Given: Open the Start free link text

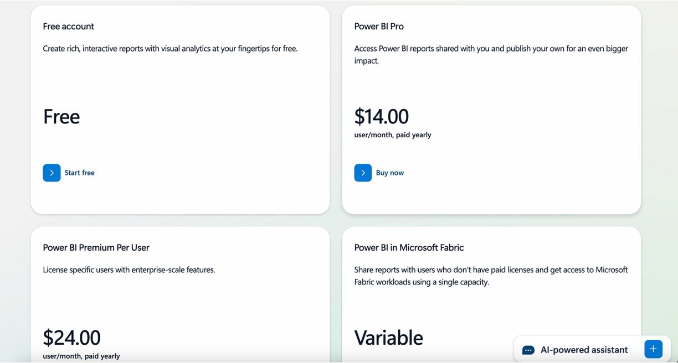Looking at the screenshot, I should (79, 173).
